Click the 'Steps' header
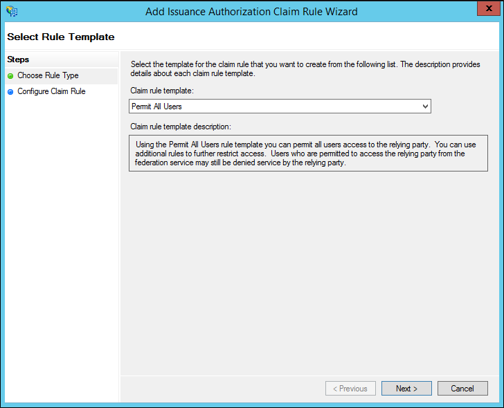The width and height of the screenshot is (504, 408). click(18, 59)
